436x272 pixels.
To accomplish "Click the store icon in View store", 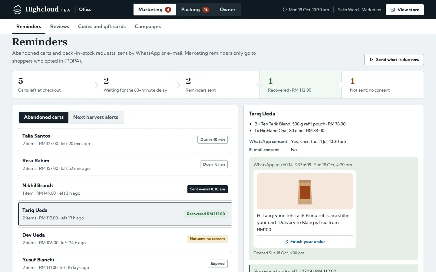I will coord(393,10).
